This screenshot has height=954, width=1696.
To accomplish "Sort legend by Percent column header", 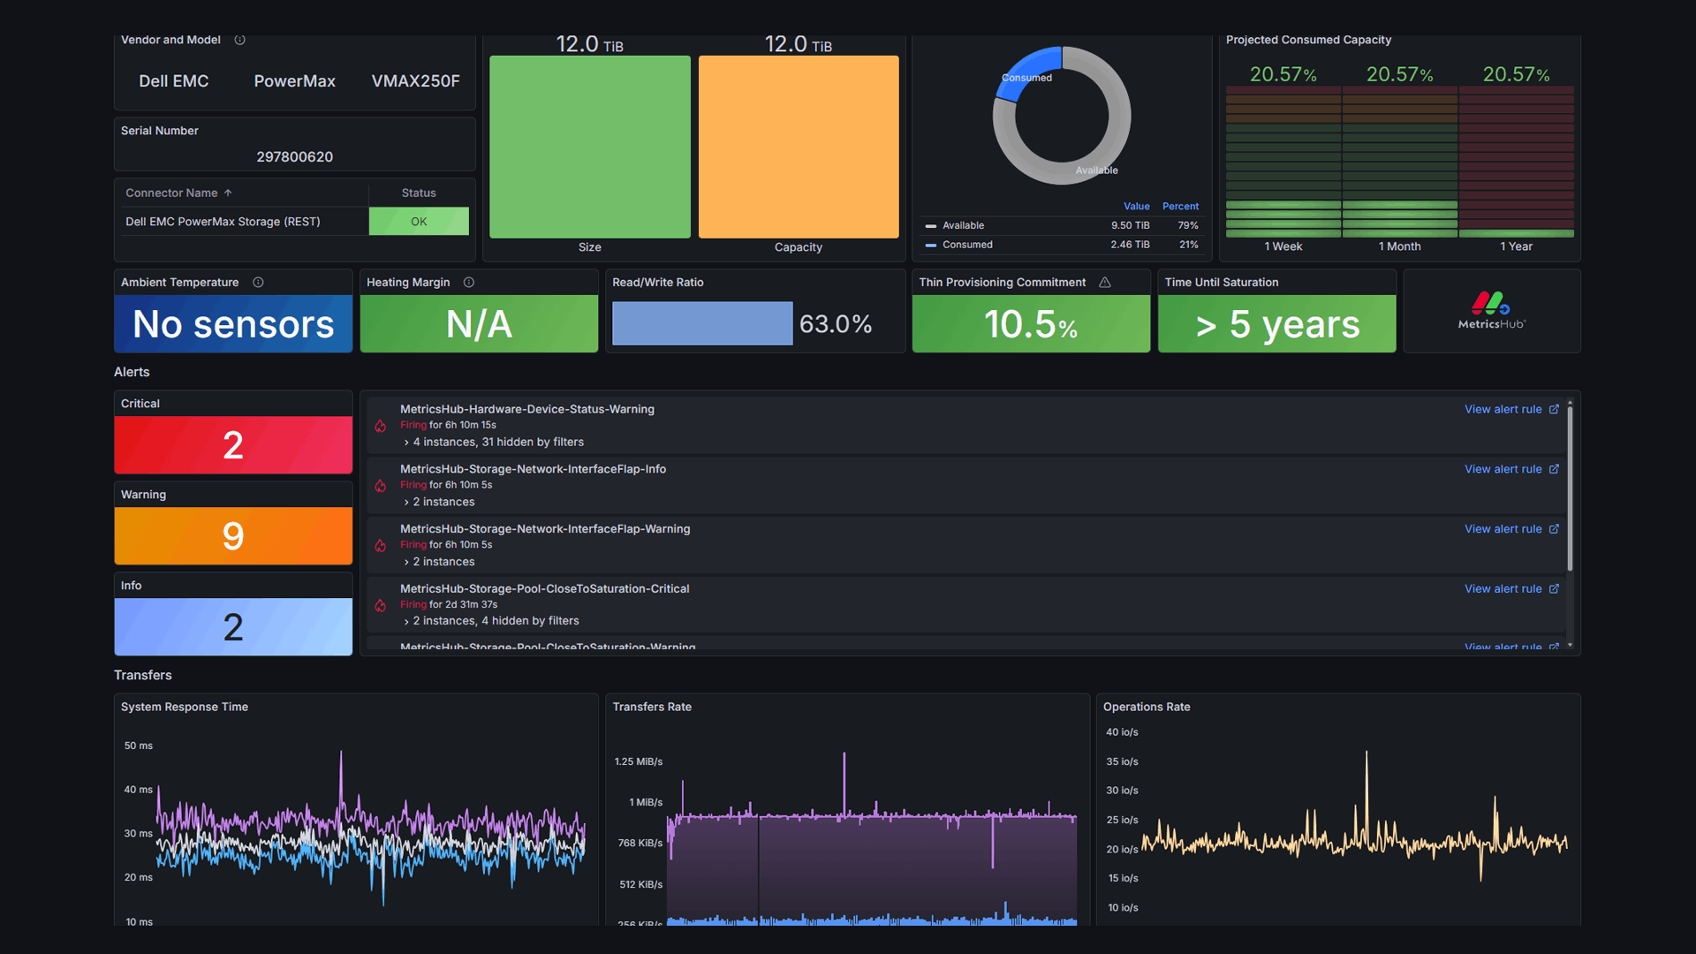I will tap(1180, 207).
